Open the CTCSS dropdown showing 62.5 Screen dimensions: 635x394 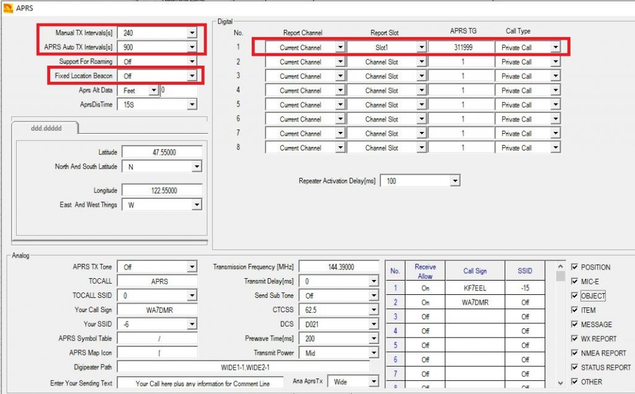point(374,310)
